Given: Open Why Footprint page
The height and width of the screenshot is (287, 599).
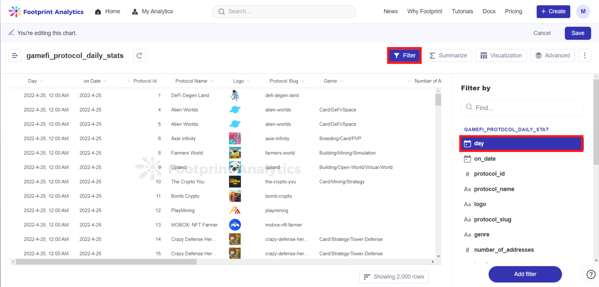Looking at the screenshot, I should coord(425,12).
